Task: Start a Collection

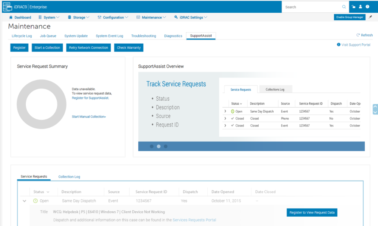Action: click(47, 47)
